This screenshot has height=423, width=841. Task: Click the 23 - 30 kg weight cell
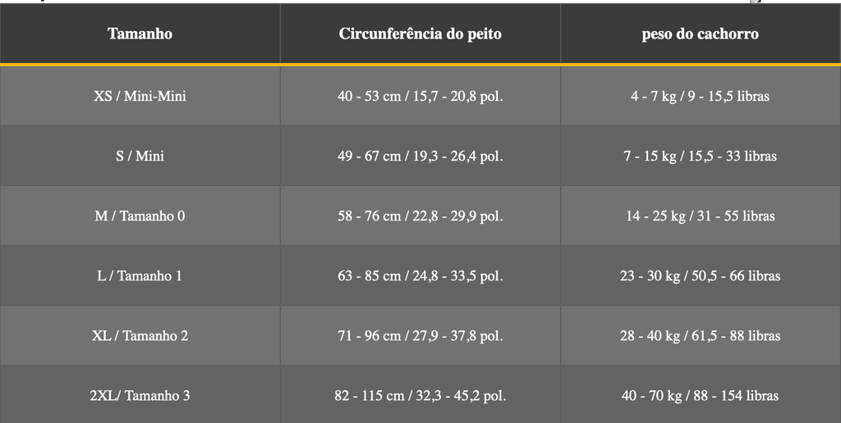701,275
